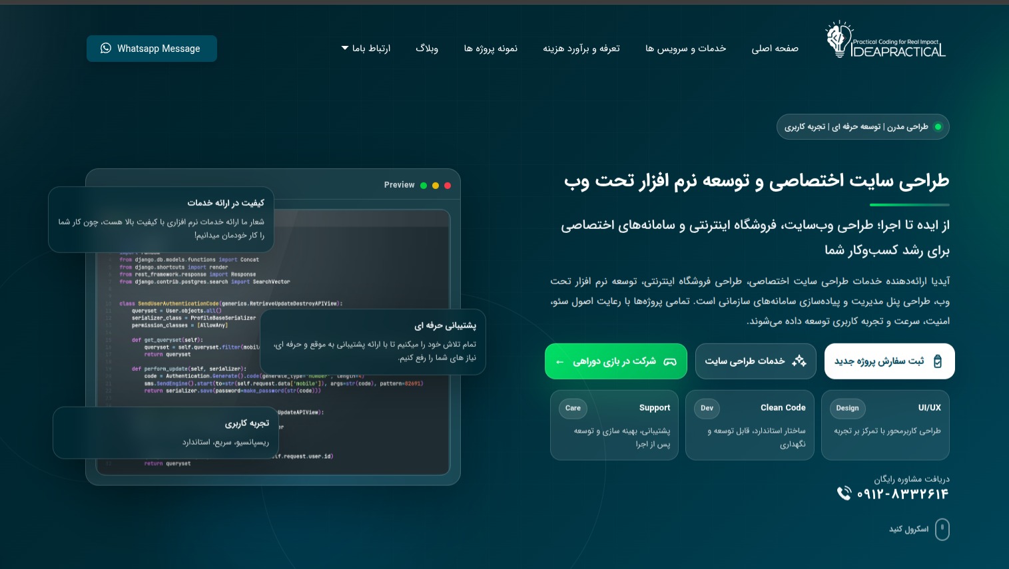The height and width of the screenshot is (569, 1009).
Task: Click the اسکرول کنید scroll label
Action: click(908, 530)
